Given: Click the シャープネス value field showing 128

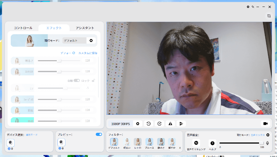Looking at the screenshot, I should [88, 99].
